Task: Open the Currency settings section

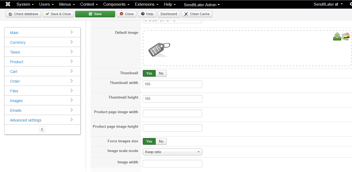Action: tap(42, 42)
